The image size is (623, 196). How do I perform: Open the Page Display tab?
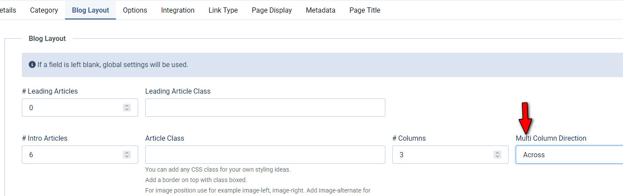tap(272, 10)
